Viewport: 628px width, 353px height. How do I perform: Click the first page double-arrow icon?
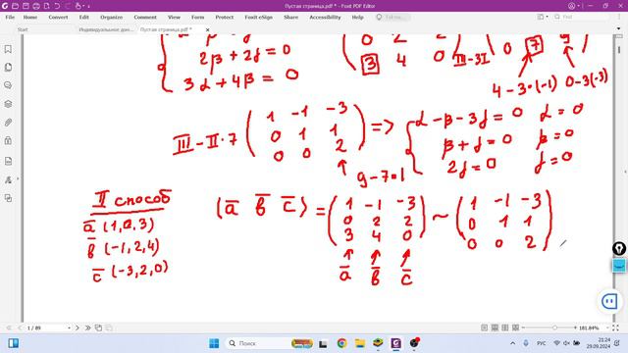(9, 328)
